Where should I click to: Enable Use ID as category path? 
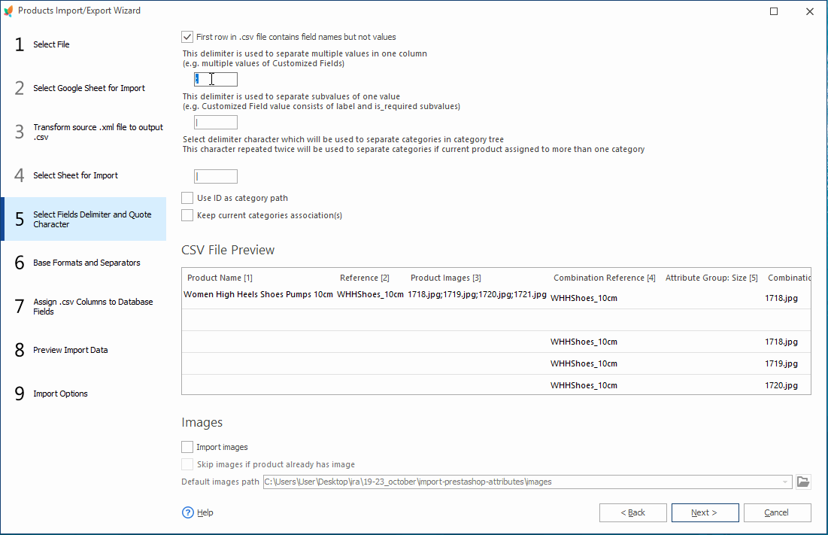[x=187, y=198]
